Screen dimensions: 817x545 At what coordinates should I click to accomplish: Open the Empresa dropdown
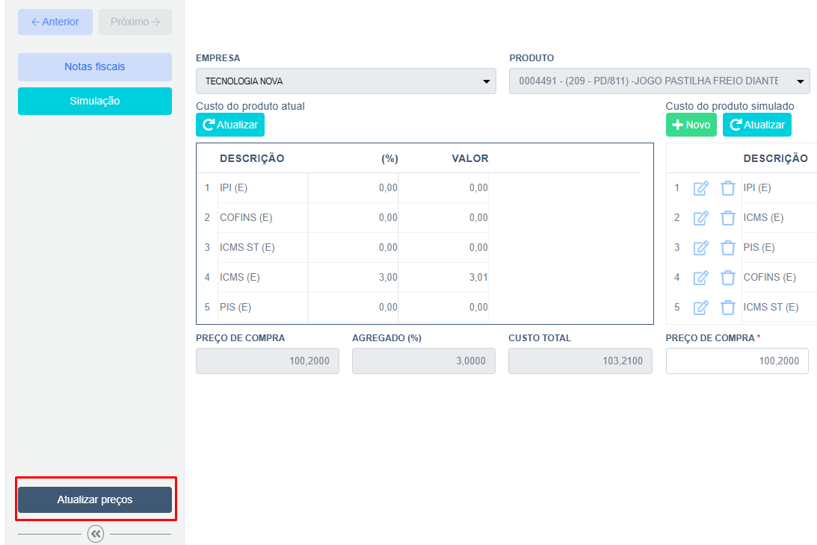(345, 81)
